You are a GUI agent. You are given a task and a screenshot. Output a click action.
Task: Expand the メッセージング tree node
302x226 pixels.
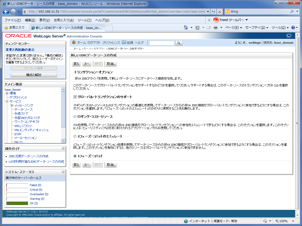pos(12,105)
